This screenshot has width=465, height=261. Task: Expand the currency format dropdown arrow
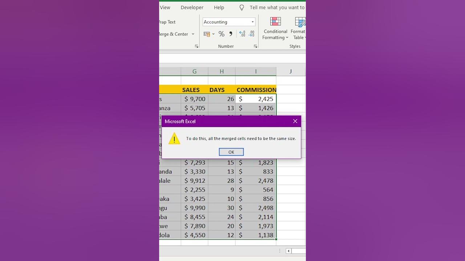[x=213, y=34]
